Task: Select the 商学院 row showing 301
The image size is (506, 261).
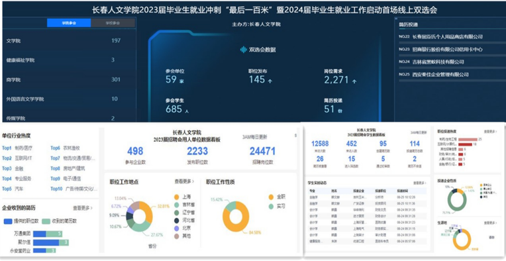Action: tap(69, 79)
